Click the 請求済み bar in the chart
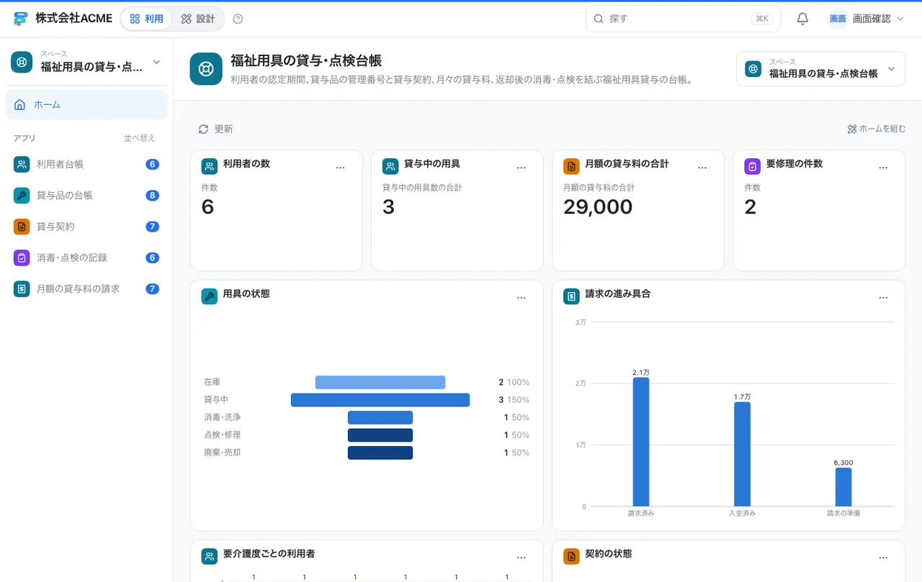The height and width of the screenshot is (582, 922). (641, 442)
